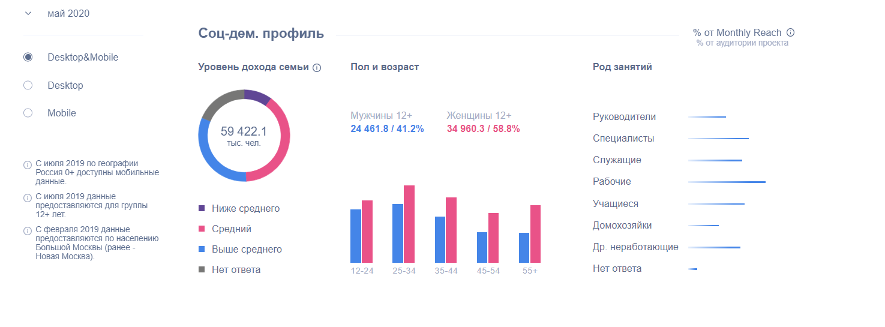Select the Mobile radio option

click(x=28, y=113)
